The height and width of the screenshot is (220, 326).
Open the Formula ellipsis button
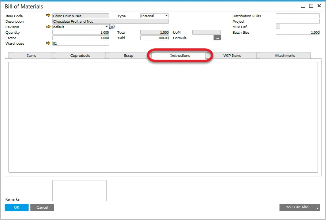pos(217,38)
